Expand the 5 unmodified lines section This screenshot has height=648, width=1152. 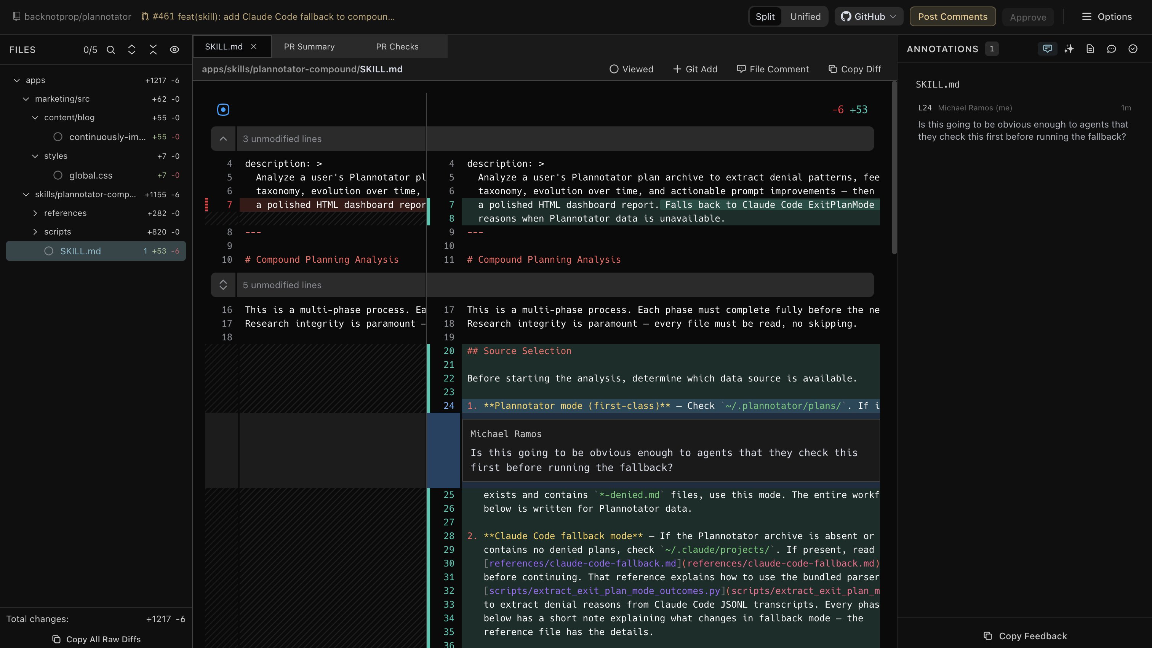(223, 285)
